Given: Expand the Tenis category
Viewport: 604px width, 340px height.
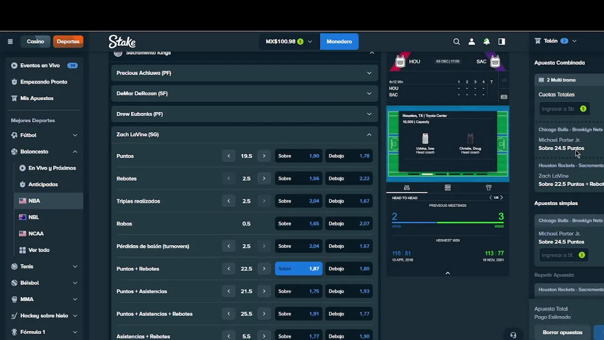Looking at the screenshot, I should [x=75, y=266].
